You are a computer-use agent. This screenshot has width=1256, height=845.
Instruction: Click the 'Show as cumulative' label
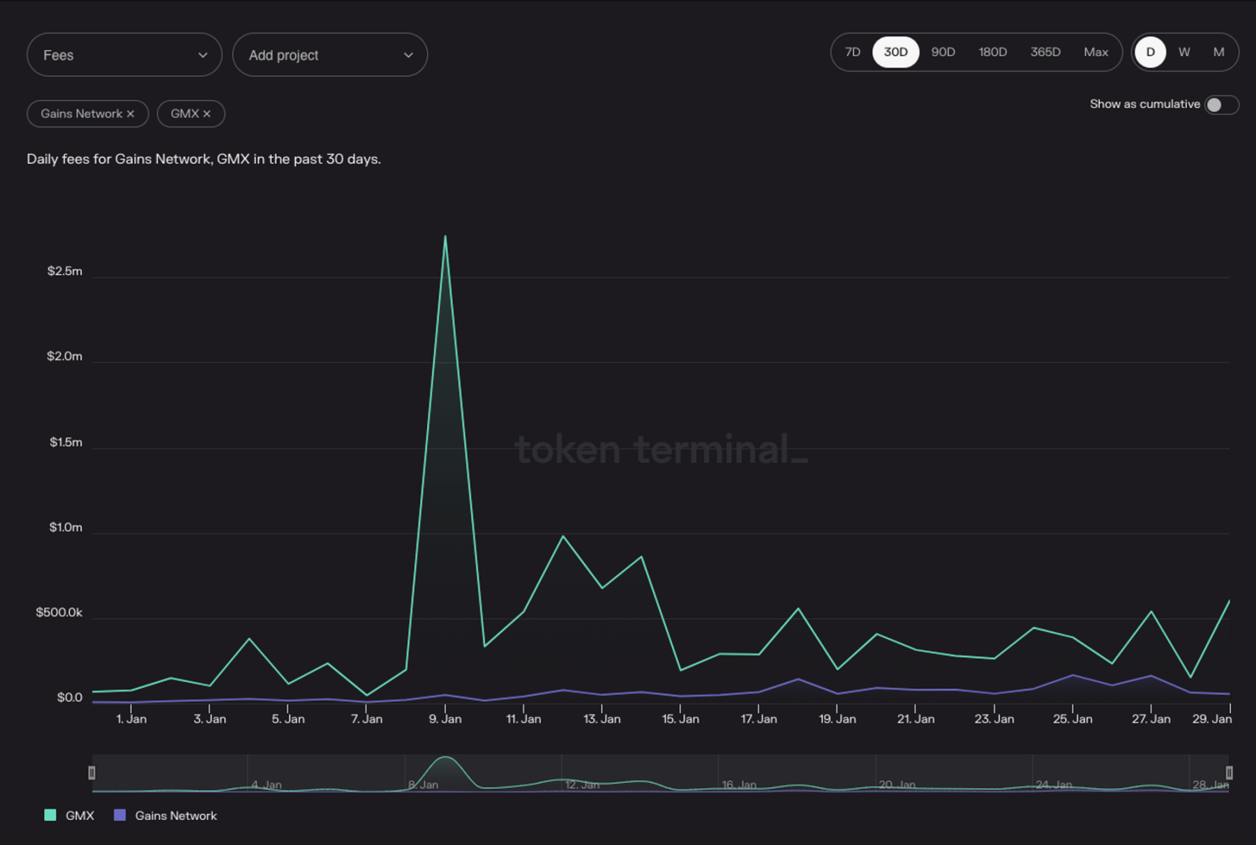pos(1145,104)
